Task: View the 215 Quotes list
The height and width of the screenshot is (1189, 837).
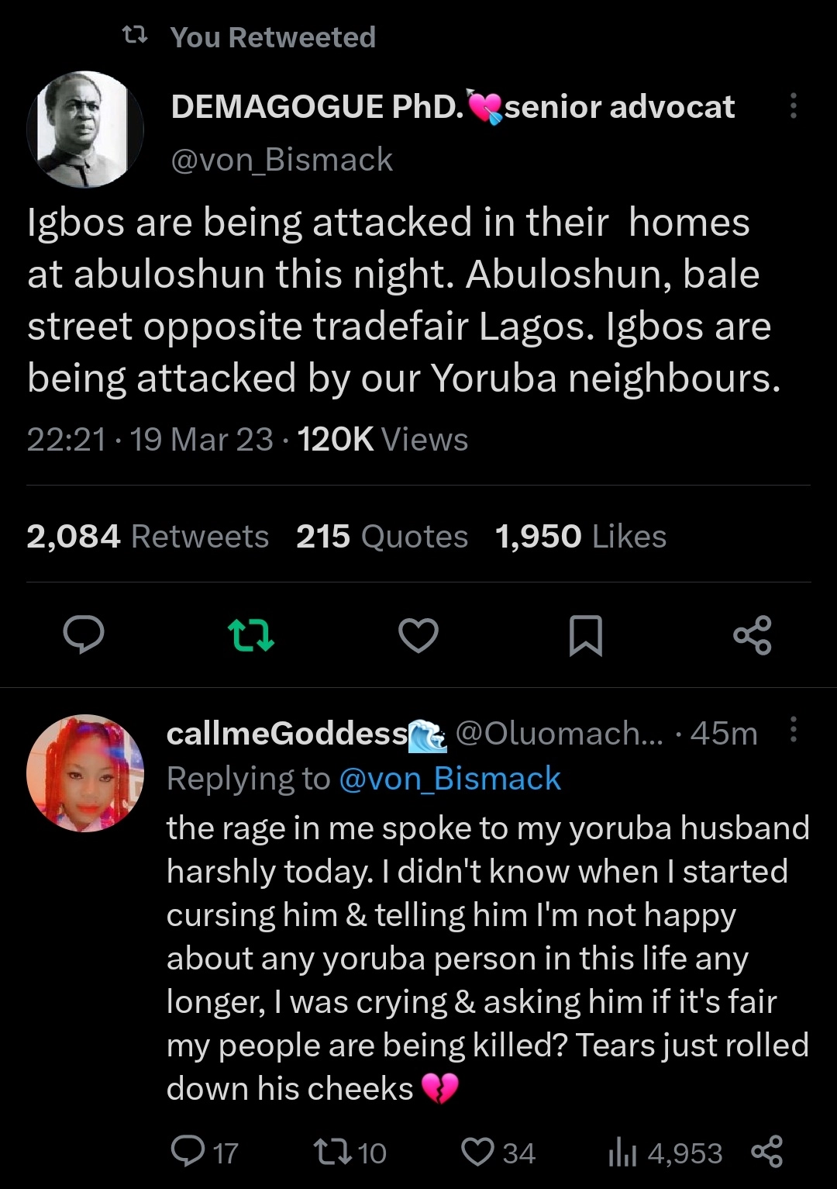Action: 382,537
